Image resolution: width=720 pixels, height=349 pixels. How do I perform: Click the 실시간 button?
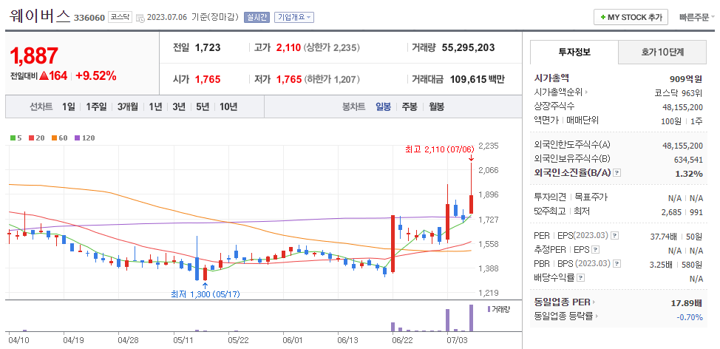coord(257,18)
